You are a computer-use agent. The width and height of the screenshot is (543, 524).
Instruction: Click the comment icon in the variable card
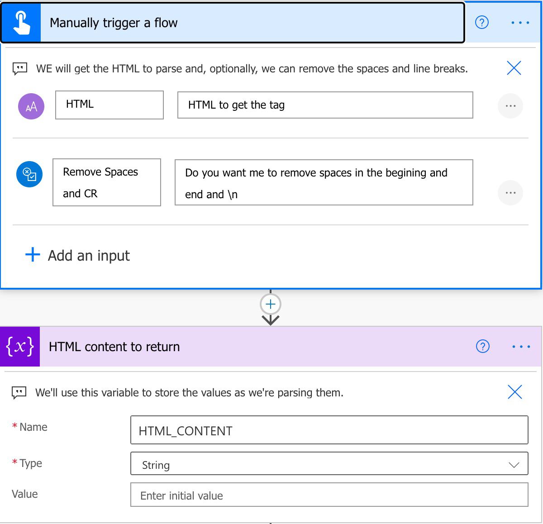pyautogui.click(x=19, y=392)
